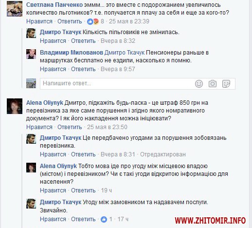This screenshot has height=228, width=252.
Task: Reply to Светлана Панченко's comment with Ответить
Action: tap(70, 21)
